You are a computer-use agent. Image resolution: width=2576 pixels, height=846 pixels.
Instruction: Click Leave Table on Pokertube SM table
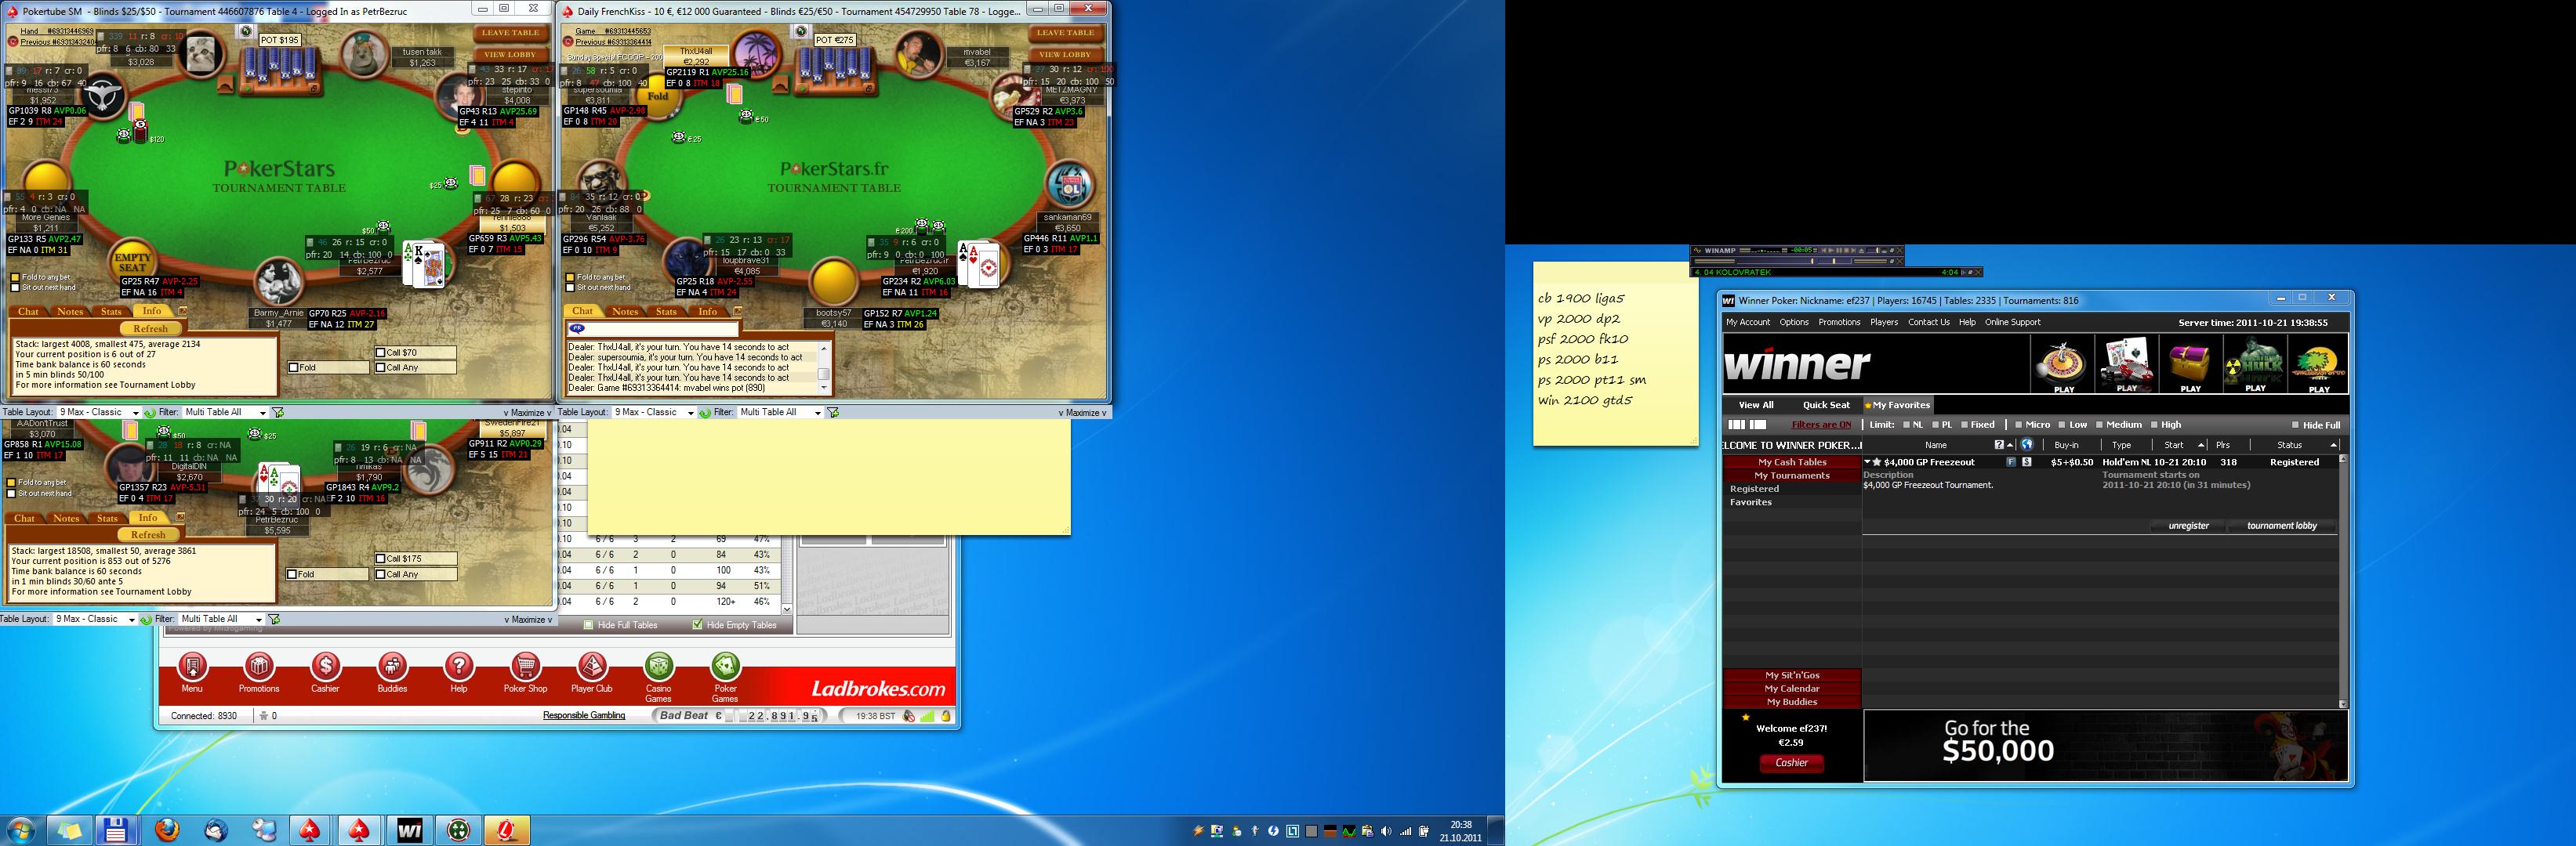(x=511, y=33)
